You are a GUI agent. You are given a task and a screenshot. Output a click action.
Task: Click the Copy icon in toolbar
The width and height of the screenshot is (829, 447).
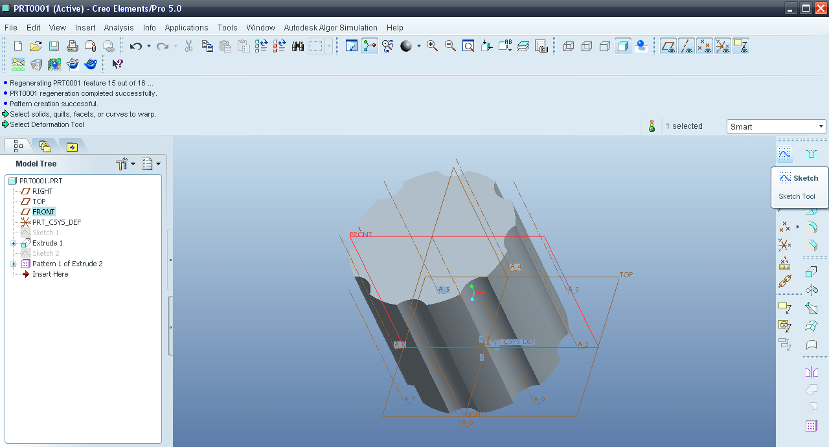(x=207, y=46)
